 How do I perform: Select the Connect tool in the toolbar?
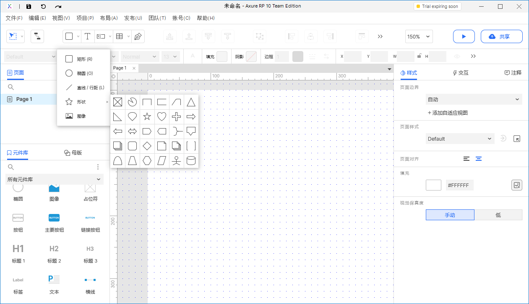click(x=37, y=36)
